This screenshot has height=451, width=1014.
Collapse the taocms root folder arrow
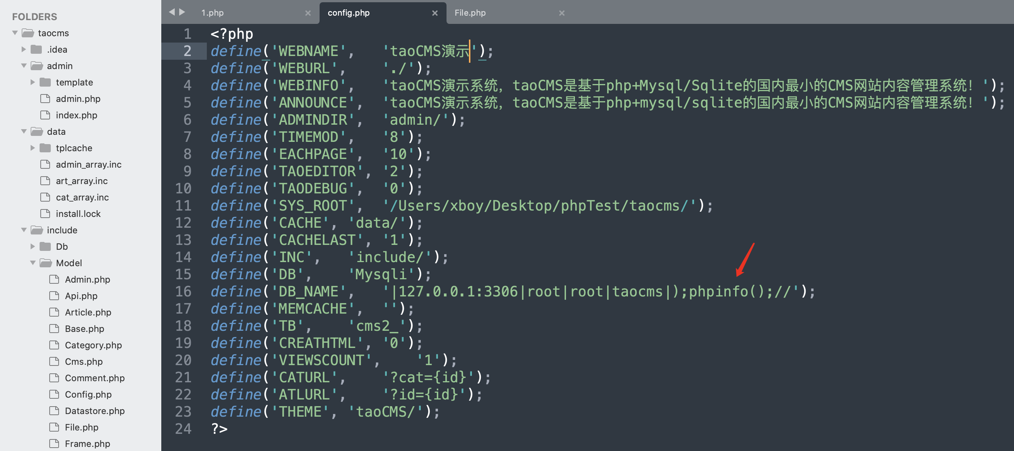tap(15, 33)
